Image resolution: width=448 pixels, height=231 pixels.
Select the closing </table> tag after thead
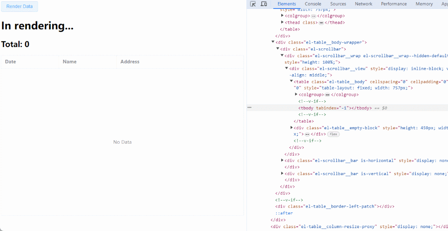click(x=290, y=29)
